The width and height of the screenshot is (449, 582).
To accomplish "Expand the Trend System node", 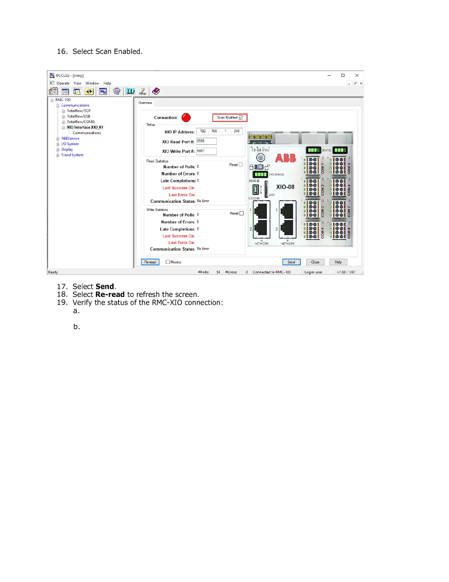I will pos(58,155).
